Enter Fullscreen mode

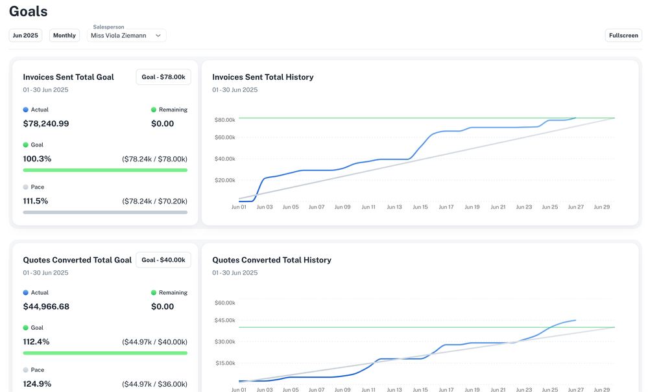[x=623, y=36]
